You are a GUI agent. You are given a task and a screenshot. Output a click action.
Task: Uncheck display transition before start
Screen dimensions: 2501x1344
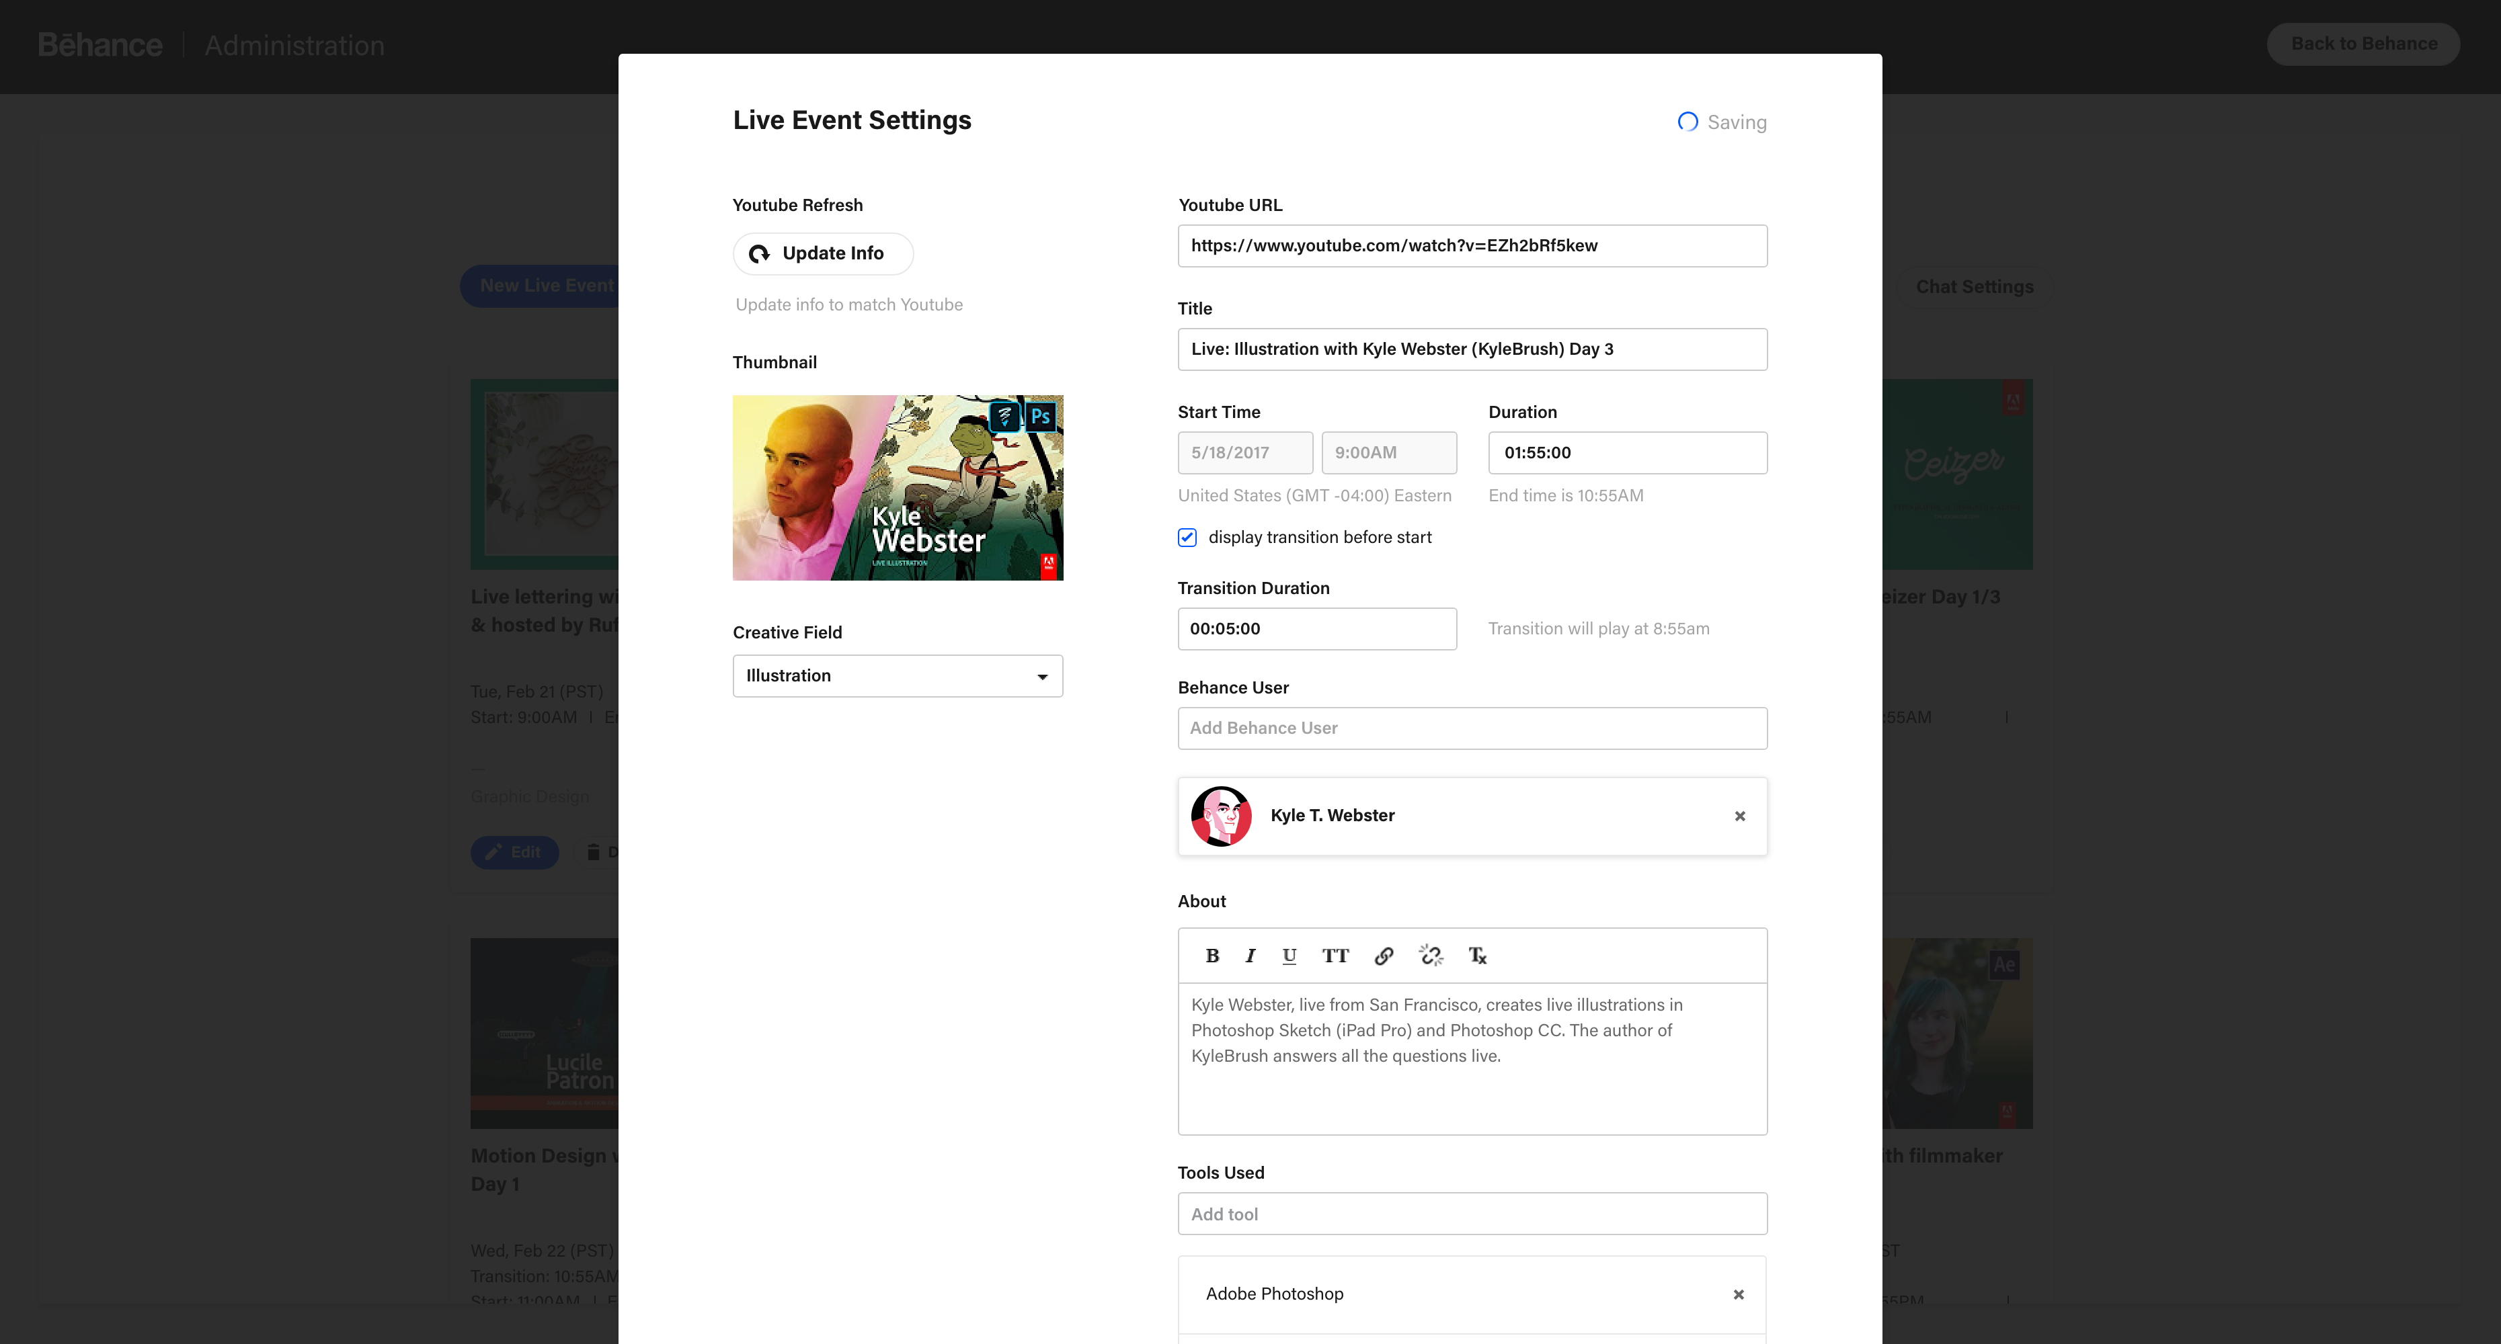point(1187,538)
